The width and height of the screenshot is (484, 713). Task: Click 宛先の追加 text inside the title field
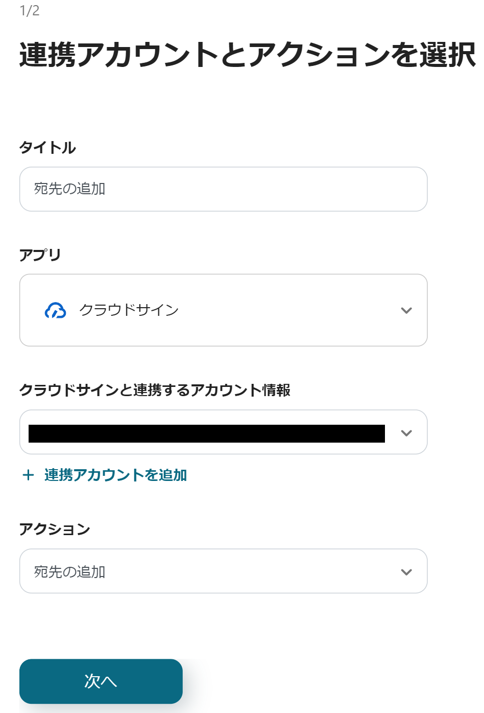click(x=69, y=189)
